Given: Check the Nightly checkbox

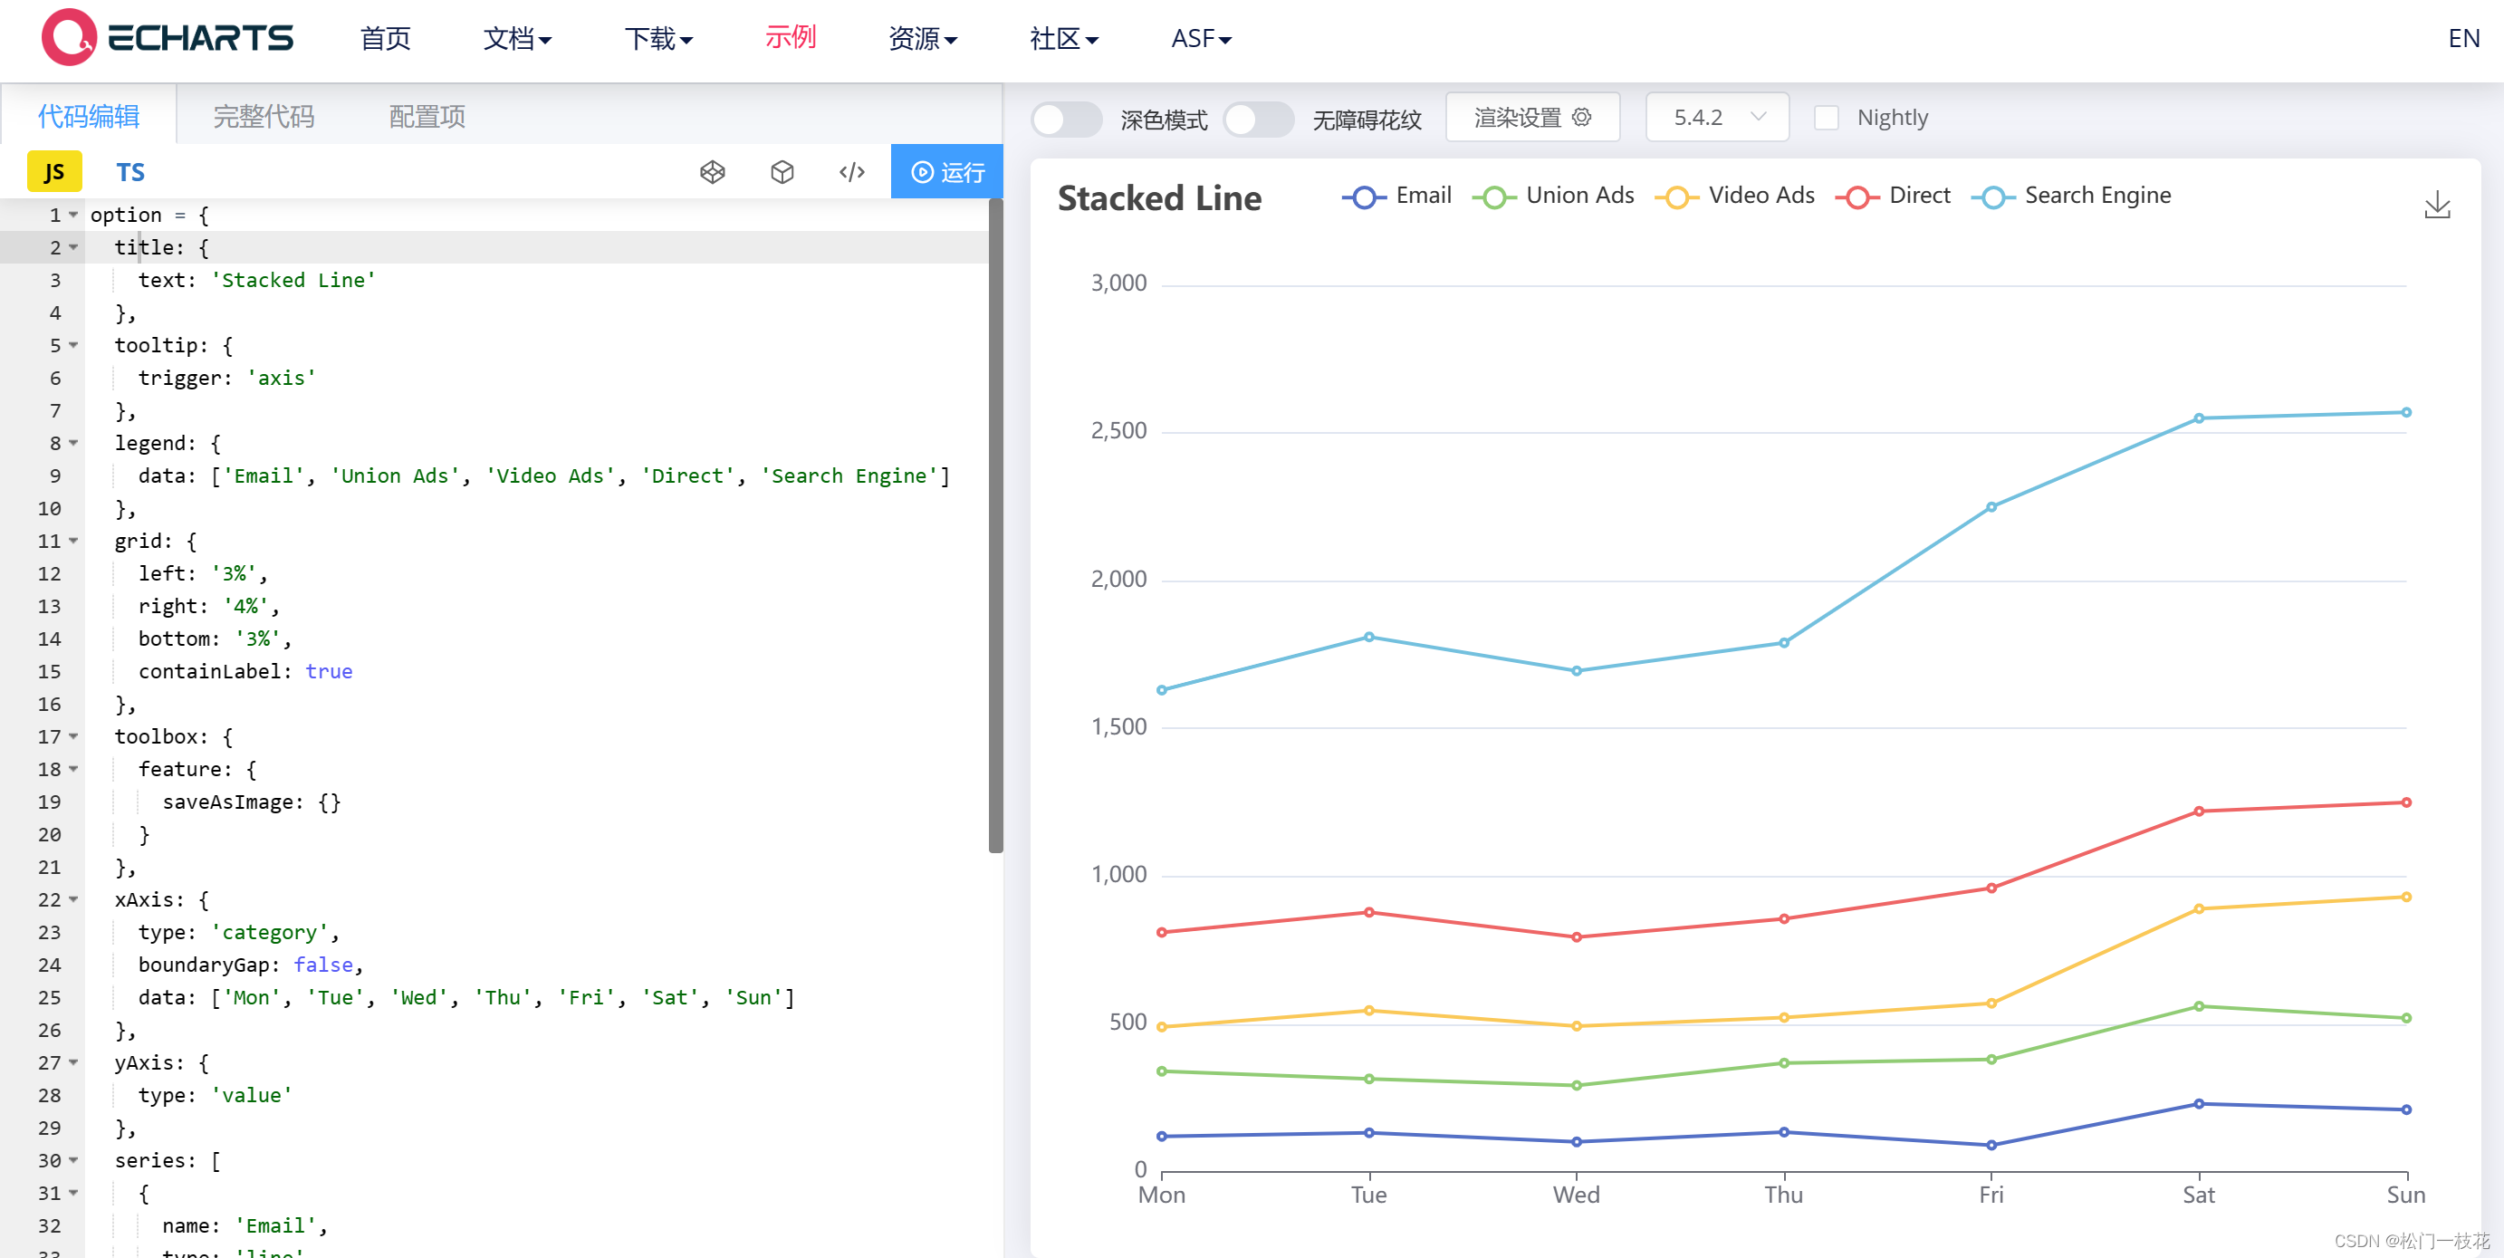Looking at the screenshot, I should [1828, 117].
